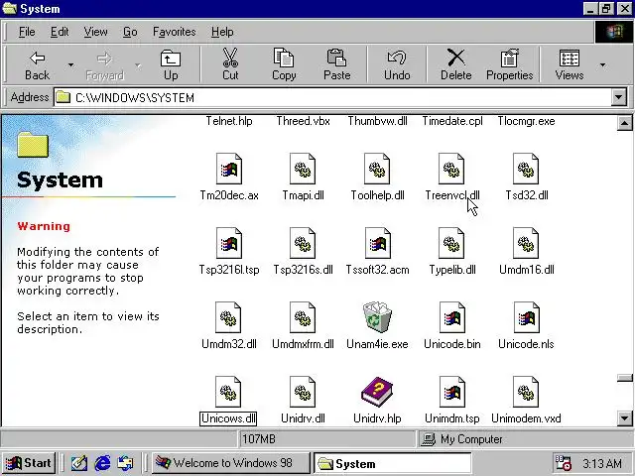Open the Favorites menu

(x=175, y=32)
